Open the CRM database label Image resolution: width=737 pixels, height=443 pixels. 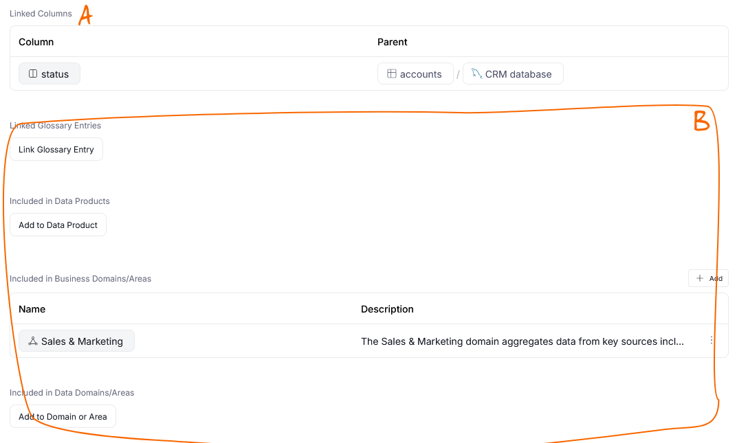click(518, 74)
